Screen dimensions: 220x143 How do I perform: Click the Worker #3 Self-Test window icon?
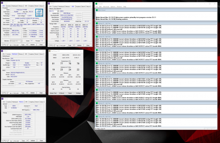click(x=97, y=50)
